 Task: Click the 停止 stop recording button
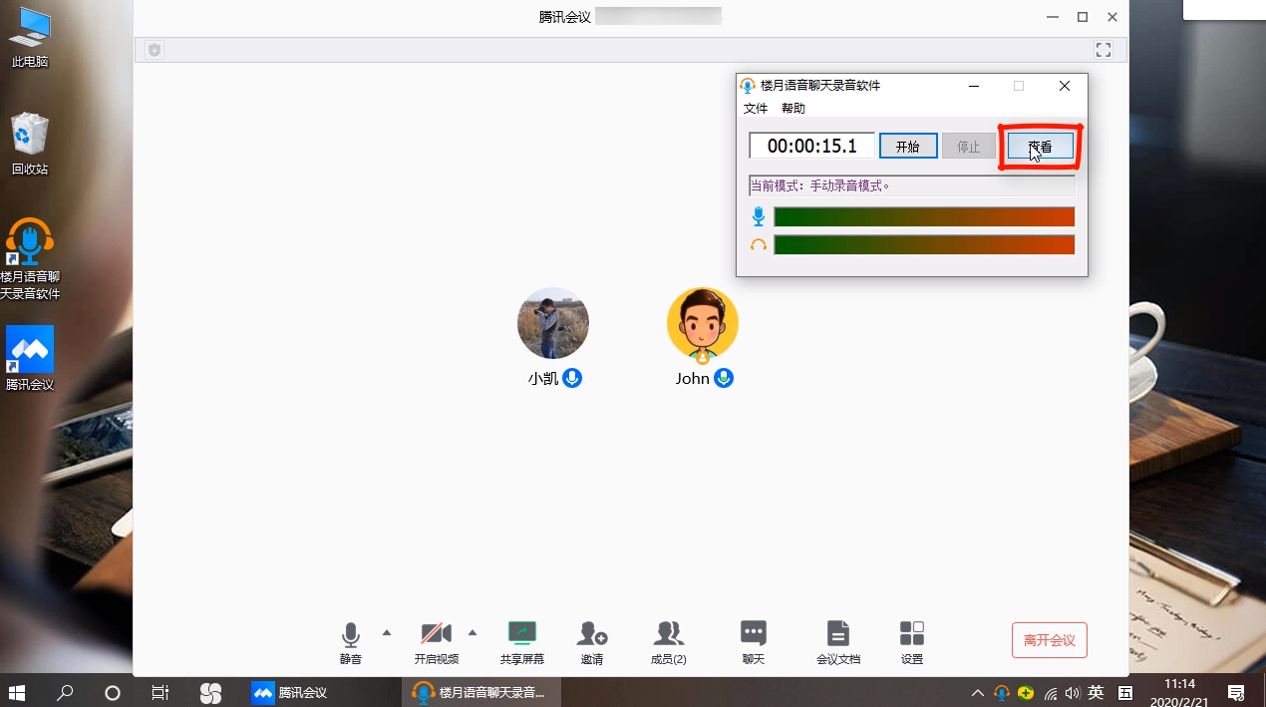click(x=969, y=146)
